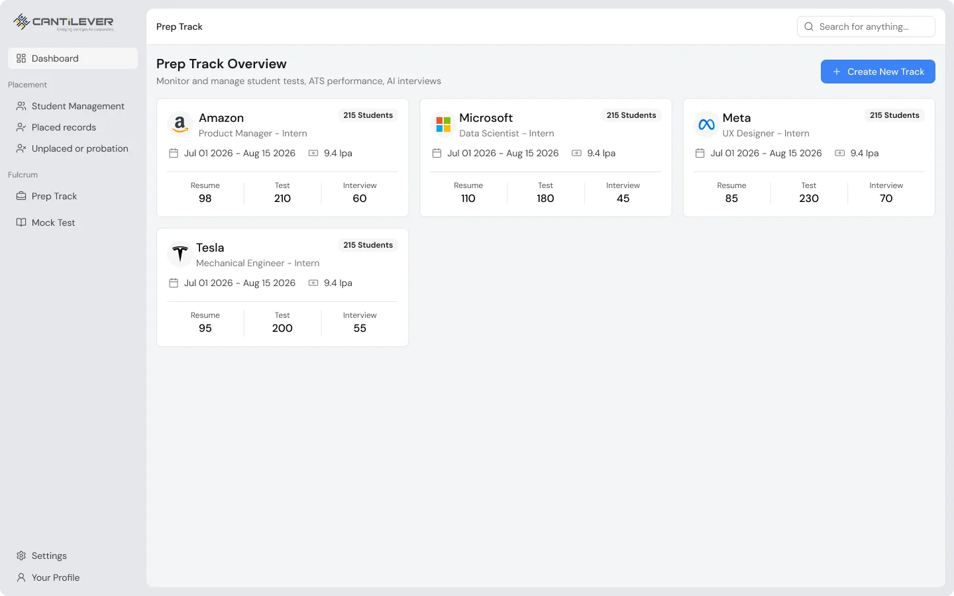Click the 215 Students badge on Meta
Screen dimensions: 954x596
point(894,115)
